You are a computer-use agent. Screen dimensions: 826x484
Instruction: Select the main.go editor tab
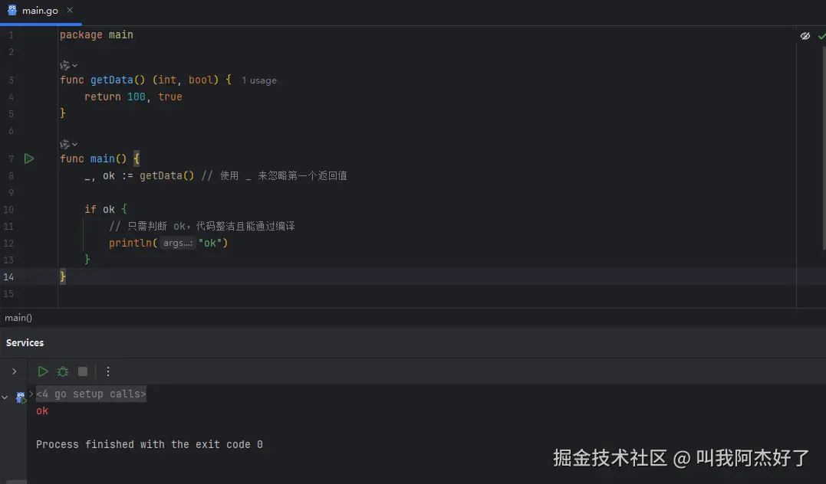coord(40,11)
